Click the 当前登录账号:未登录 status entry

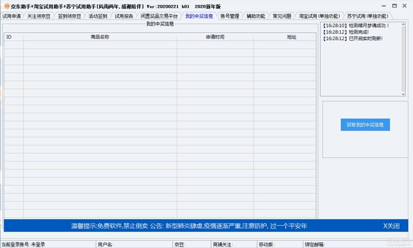pyautogui.click(x=23, y=245)
